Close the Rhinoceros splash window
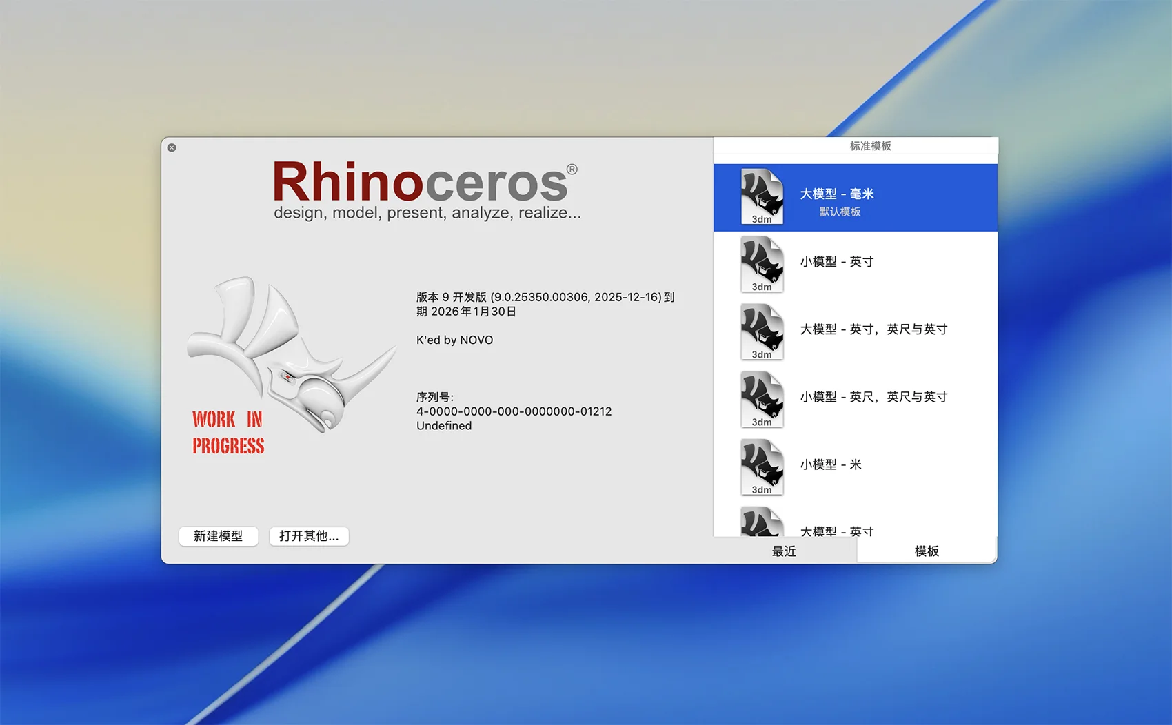This screenshot has width=1172, height=725. (172, 147)
